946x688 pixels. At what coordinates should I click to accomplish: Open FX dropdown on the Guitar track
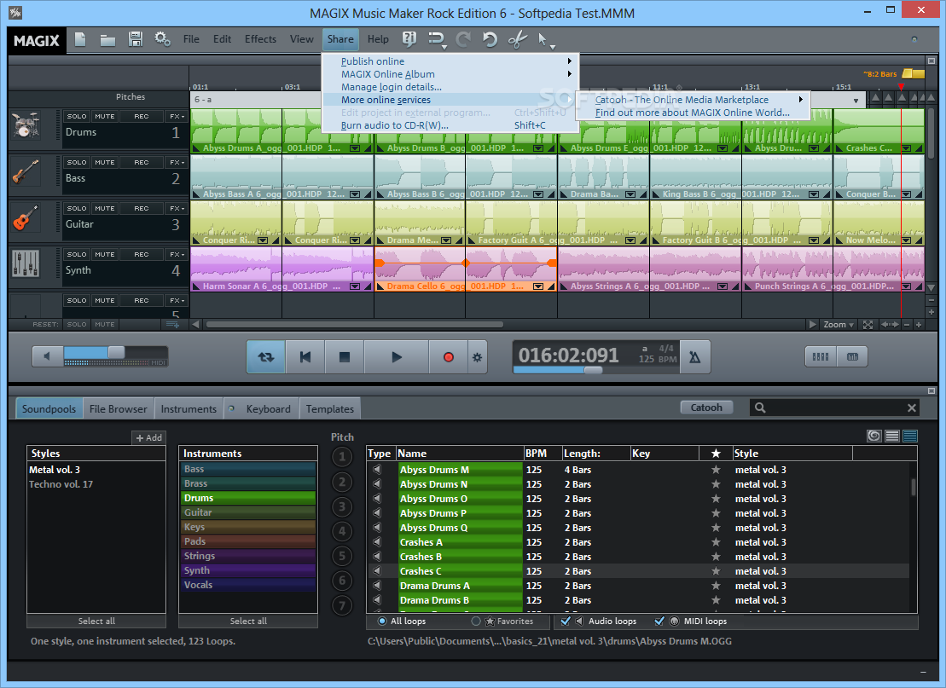[177, 208]
